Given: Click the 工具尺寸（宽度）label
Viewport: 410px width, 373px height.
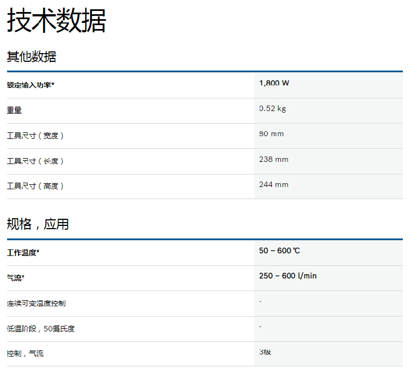Looking at the screenshot, I should [x=36, y=136].
